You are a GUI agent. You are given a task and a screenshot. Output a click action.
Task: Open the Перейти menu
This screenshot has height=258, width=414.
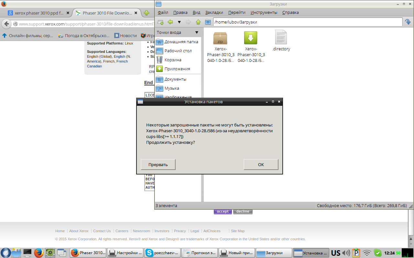point(237,13)
